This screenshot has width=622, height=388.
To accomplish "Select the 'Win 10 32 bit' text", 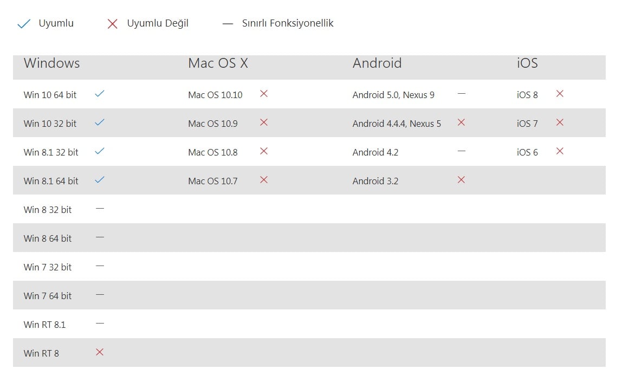I will coord(50,124).
